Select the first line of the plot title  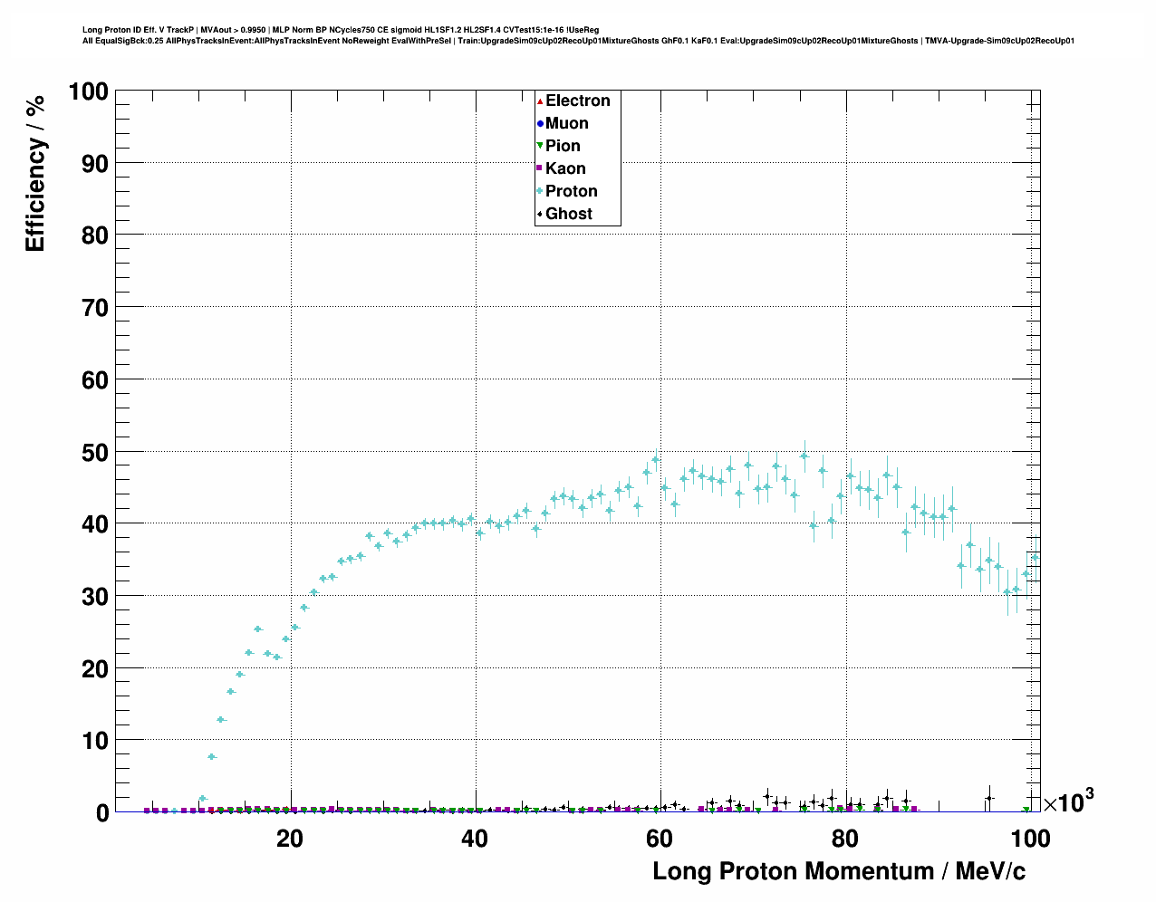340,29
